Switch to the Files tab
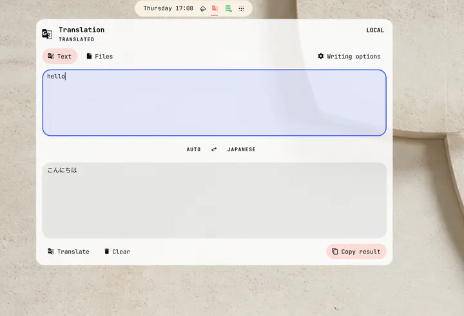This screenshot has height=316, width=464. coord(99,56)
